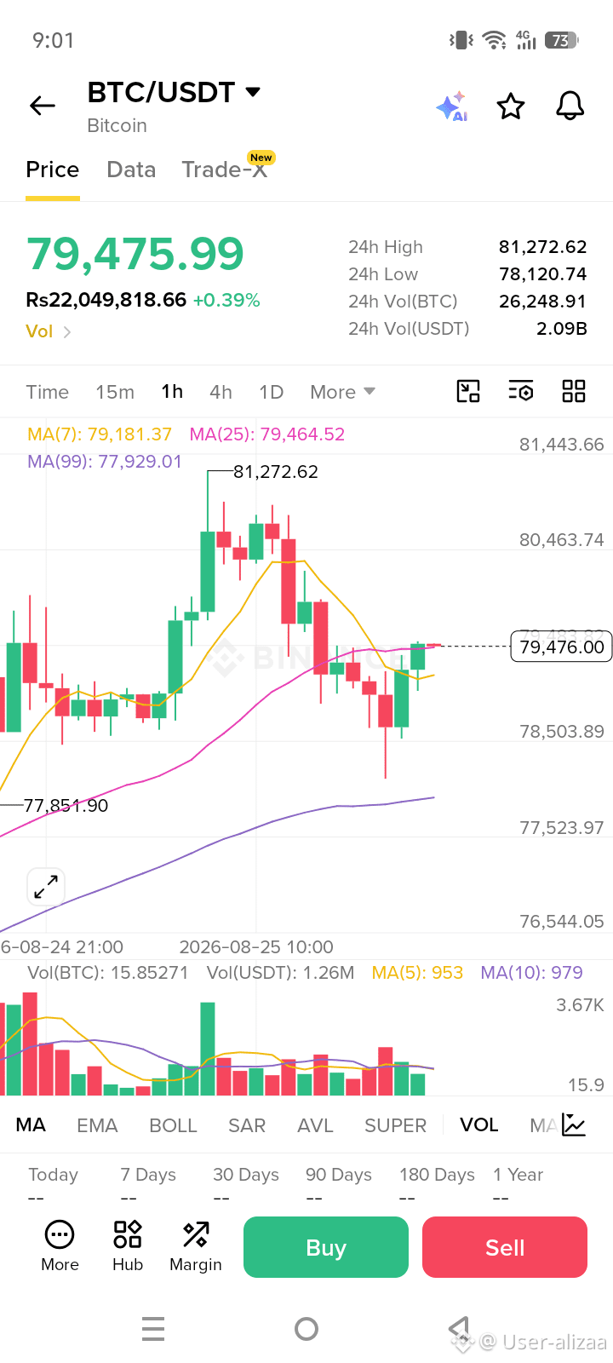Open the Hub icon
This screenshot has height=1363, width=613.
pos(128,1246)
